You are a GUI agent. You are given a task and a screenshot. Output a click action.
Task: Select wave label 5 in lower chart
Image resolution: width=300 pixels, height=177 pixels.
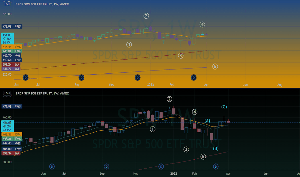pyautogui.click(x=203, y=157)
